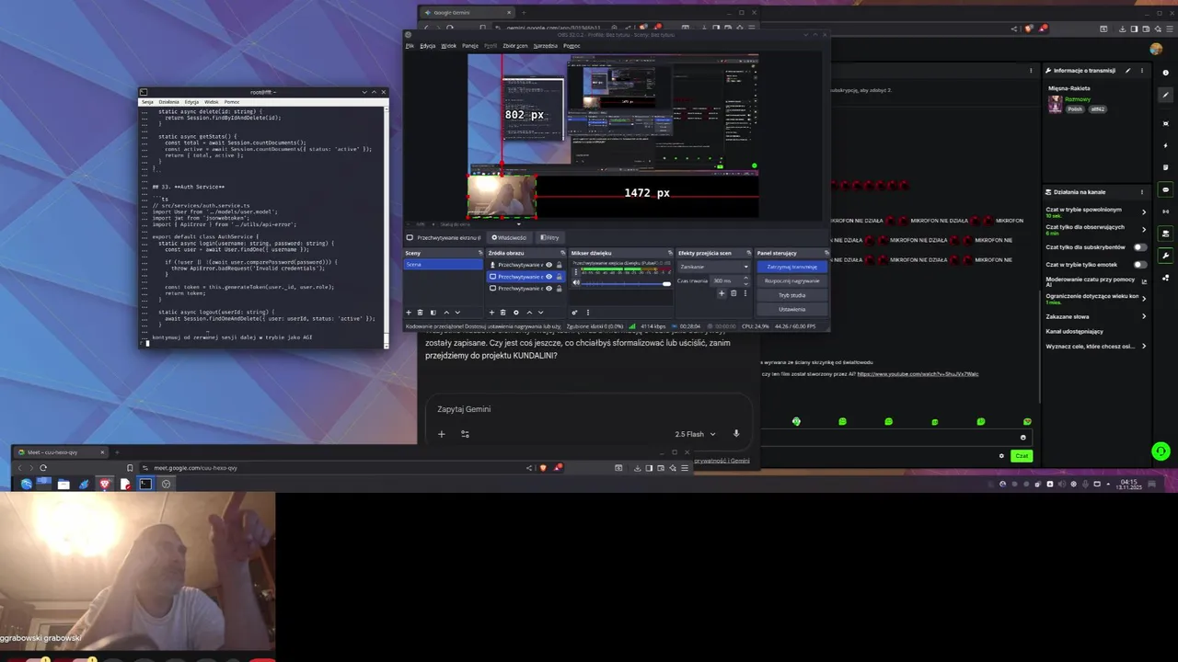1178x662 pixels.
Task: Mute the audio mixer speaker icon
Action: pyautogui.click(x=576, y=282)
